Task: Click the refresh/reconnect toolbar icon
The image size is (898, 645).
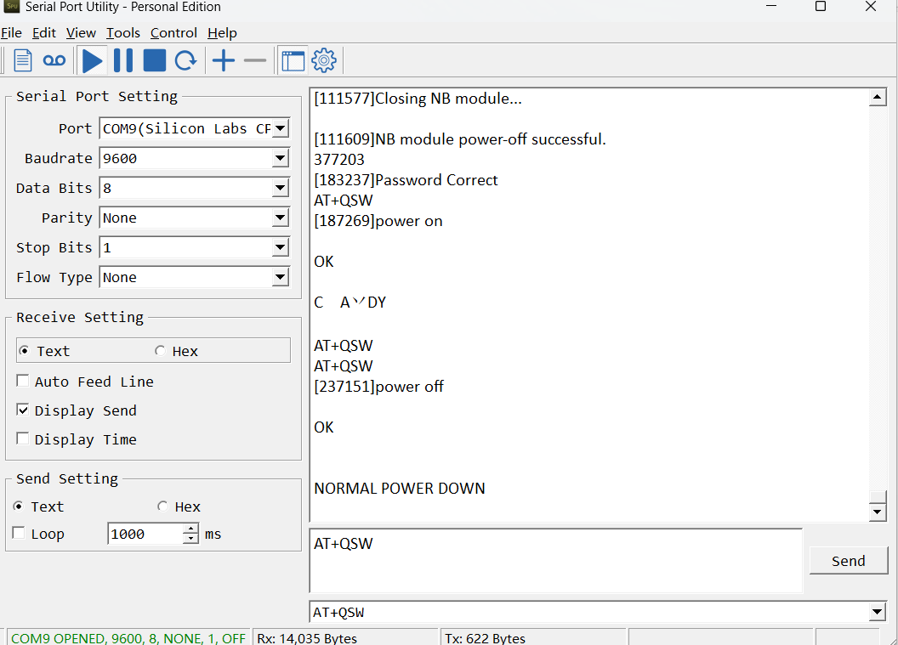Action: [185, 60]
